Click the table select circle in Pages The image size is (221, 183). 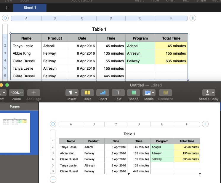click(53, 124)
